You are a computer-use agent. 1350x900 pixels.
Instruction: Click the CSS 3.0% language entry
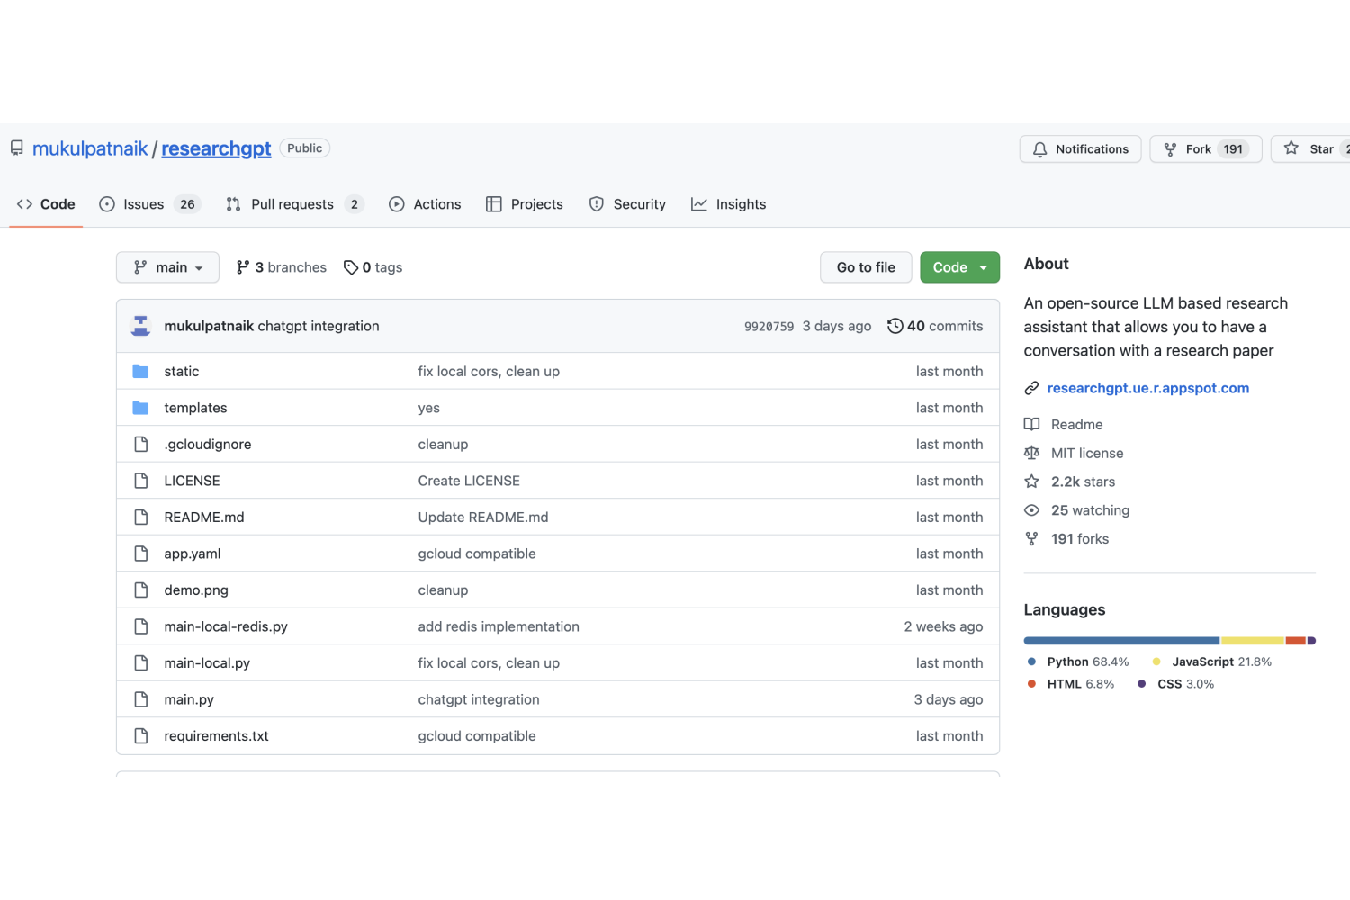coord(1176,684)
